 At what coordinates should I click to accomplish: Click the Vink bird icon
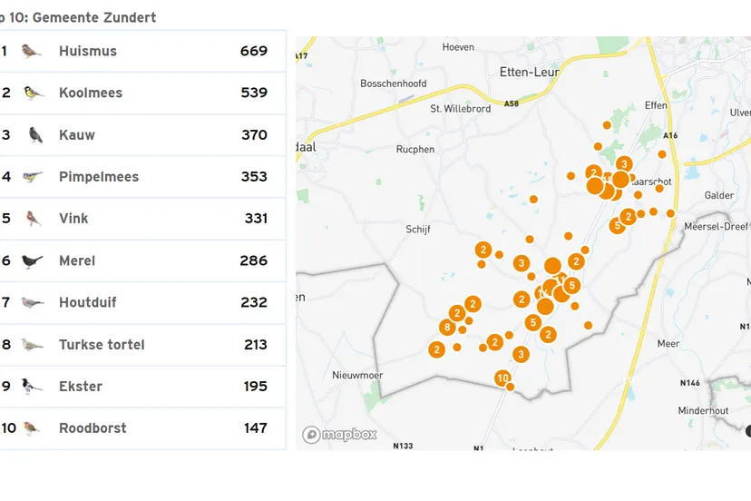click(33, 219)
